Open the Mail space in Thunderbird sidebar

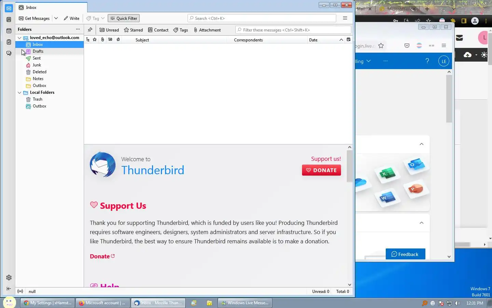click(x=9, y=8)
